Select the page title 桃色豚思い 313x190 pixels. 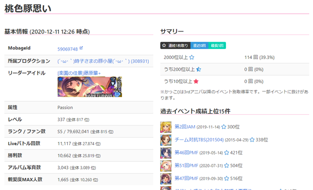pos(28,8)
